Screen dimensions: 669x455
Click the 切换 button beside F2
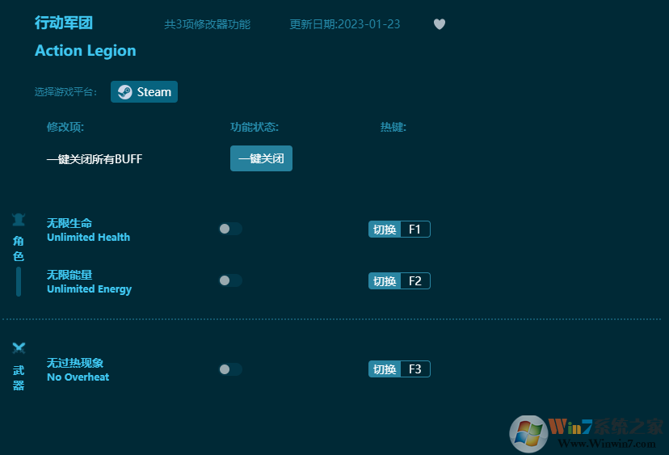(x=385, y=281)
